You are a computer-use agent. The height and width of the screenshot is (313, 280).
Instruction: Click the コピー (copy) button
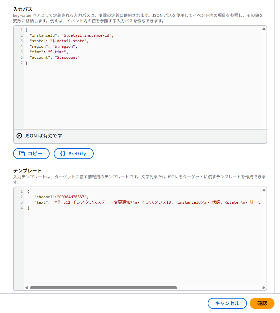31,154
